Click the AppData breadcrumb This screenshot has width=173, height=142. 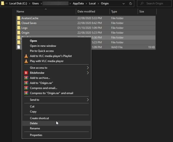pos(78,3)
